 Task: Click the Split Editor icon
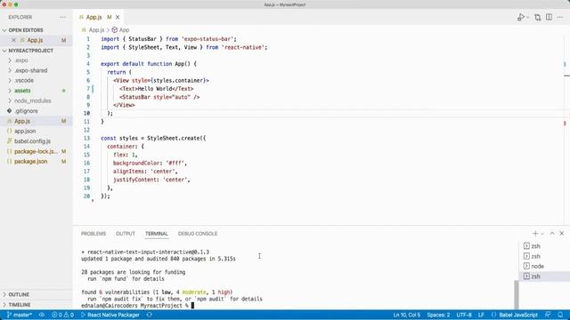[x=549, y=18]
